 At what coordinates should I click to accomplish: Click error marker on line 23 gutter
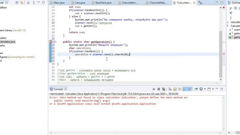point(50,42)
